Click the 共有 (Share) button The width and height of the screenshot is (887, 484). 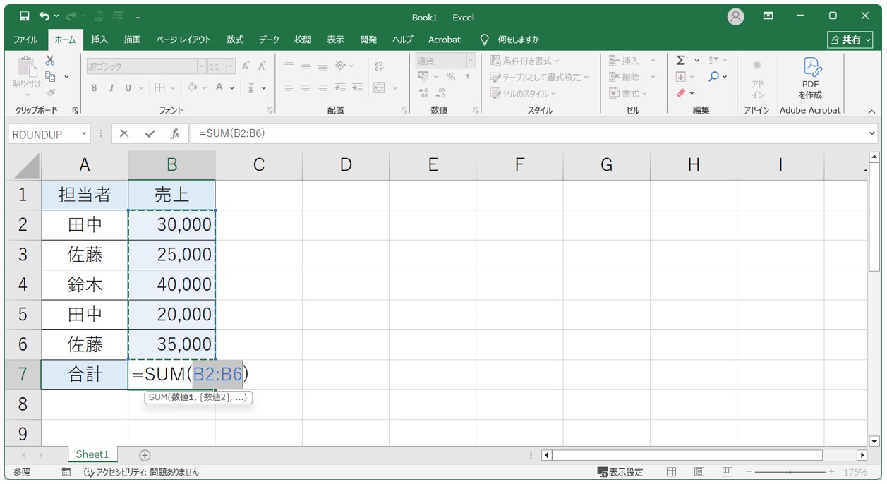(x=850, y=40)
